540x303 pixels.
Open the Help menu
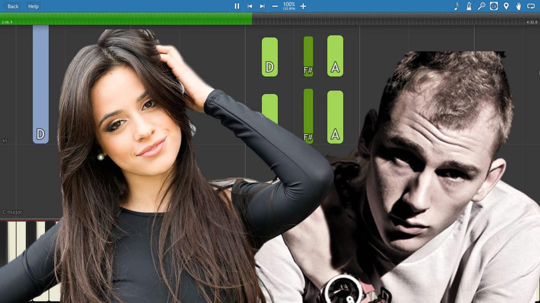coord(33,6)
